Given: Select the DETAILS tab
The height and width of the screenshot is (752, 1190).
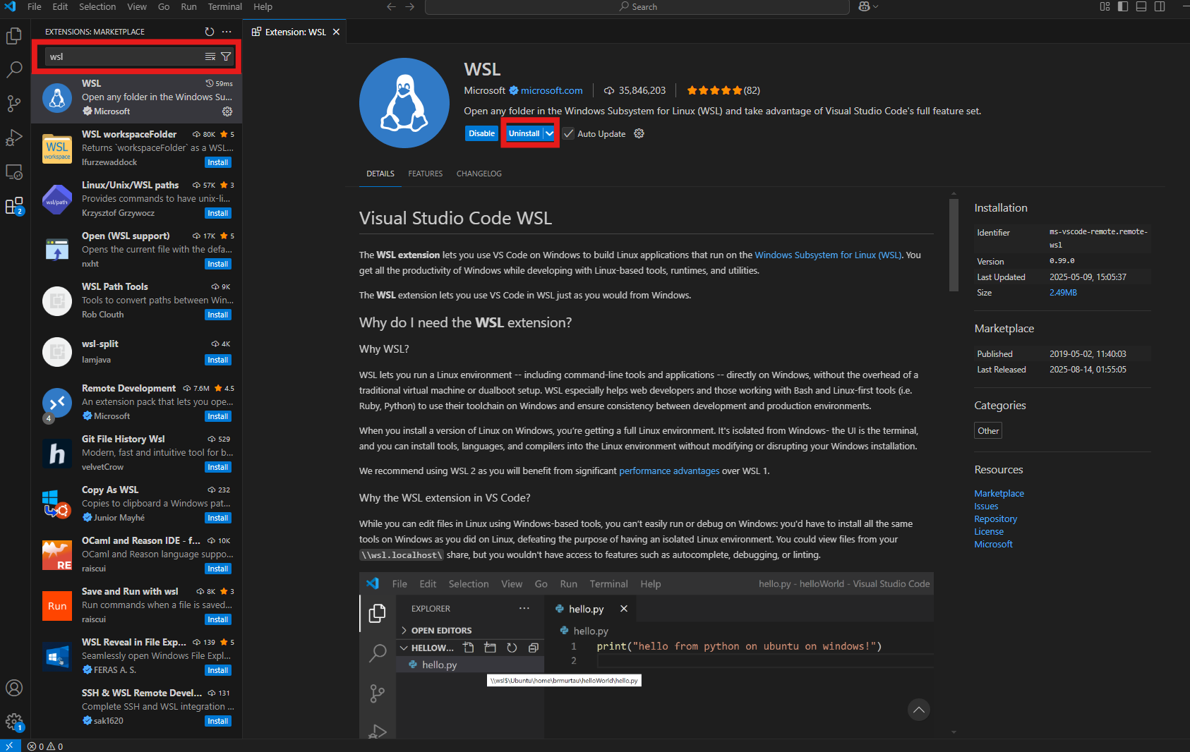Looking at the screenshot, I should [380, 174].
